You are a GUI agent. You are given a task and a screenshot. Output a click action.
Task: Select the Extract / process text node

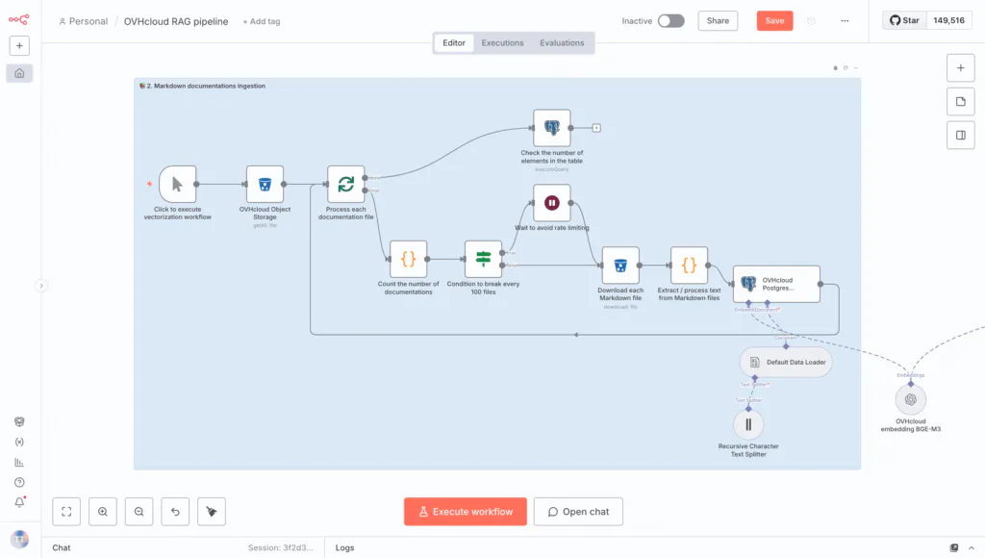pyautogui.click(x=689, y=266)
